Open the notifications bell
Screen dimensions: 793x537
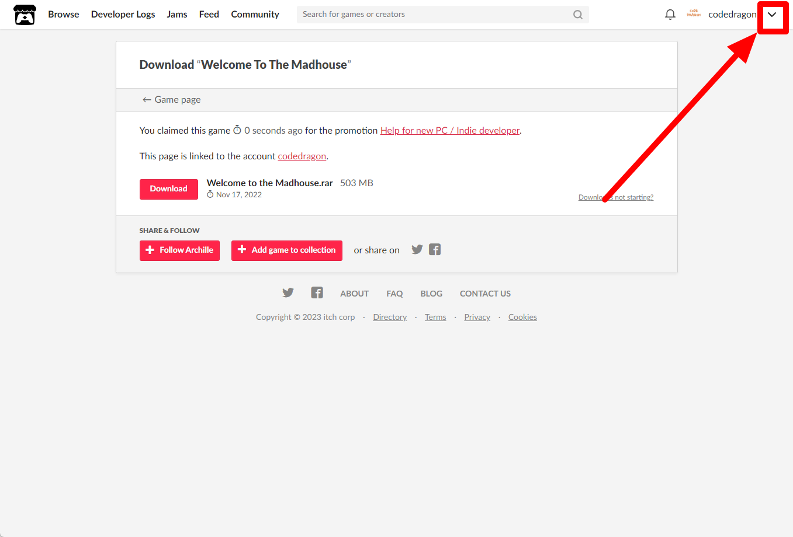(x=670, y=15)
